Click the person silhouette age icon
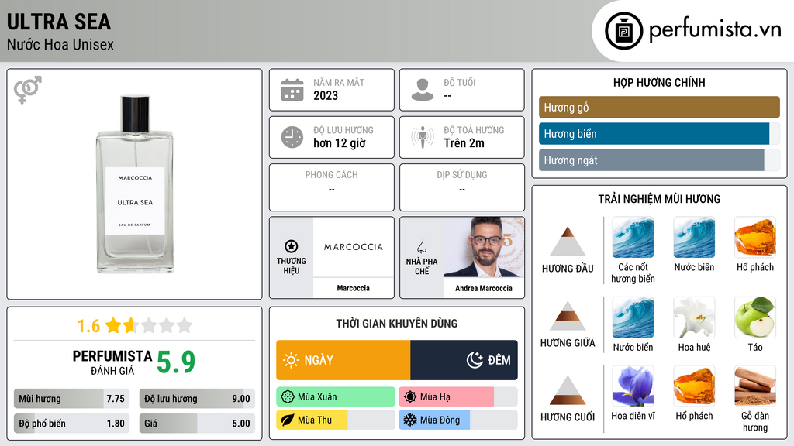 pyautogui.click(x=423, y=90)
